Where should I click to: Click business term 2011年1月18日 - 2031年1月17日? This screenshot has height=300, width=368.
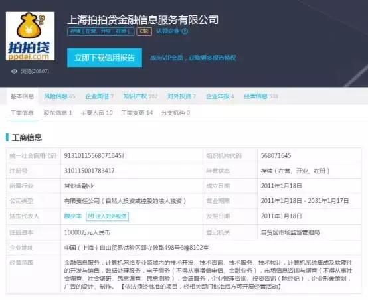[305, 201]
